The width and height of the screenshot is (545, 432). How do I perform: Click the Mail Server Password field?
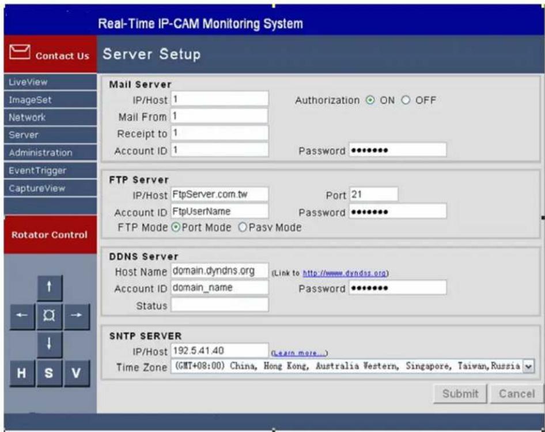[398, 150]
